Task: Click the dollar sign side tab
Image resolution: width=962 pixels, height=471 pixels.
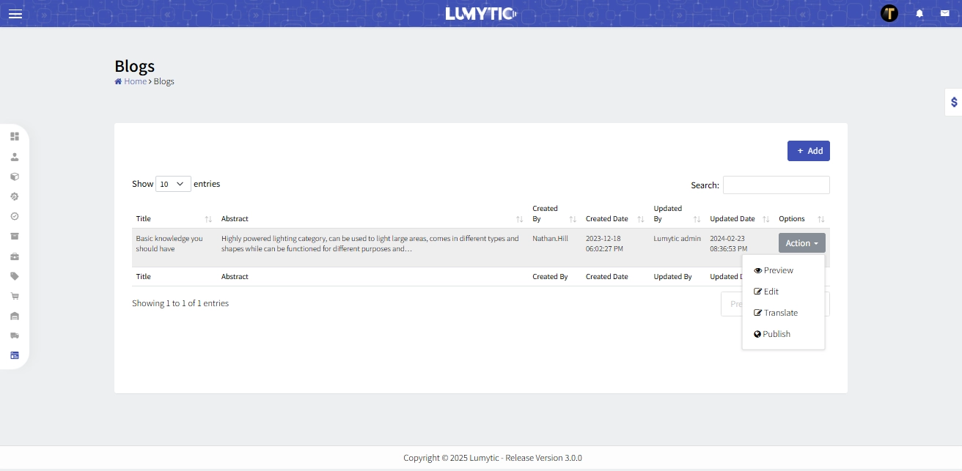Action: pos(953,103)
